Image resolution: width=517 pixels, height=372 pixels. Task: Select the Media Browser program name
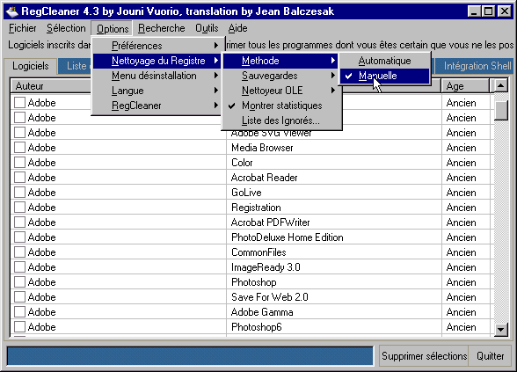tap(262, 148)
